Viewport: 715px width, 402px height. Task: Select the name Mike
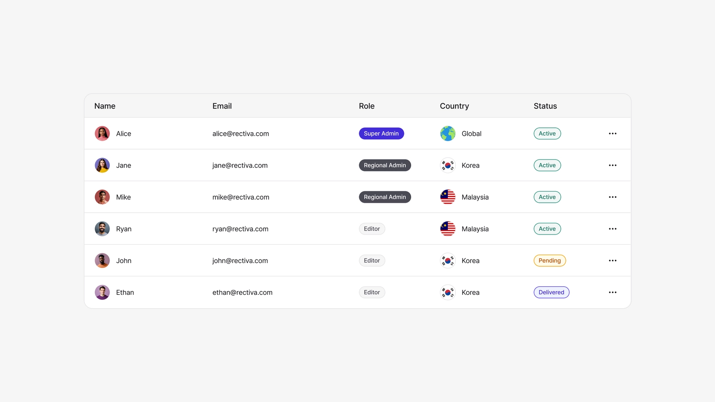coord(123,197)
